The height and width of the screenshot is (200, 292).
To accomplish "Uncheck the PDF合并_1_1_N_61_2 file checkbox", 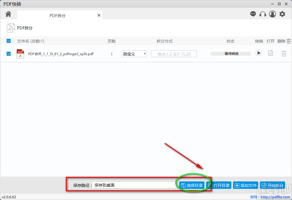I will (8, 53).
